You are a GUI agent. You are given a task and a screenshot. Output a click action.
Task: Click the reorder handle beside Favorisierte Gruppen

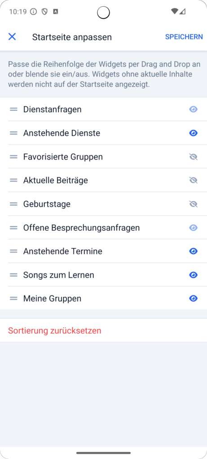(13, 157)
